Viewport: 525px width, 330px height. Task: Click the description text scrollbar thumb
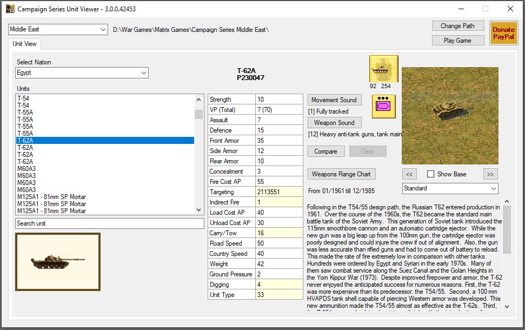click(507, 230)
